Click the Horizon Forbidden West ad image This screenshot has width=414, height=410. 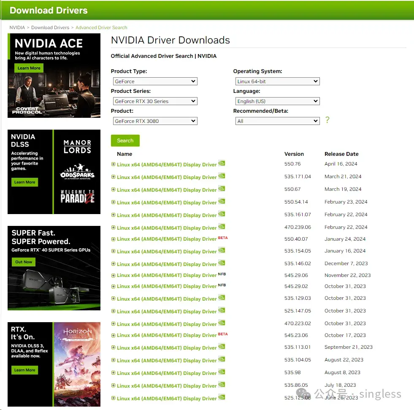pyautogui.click(x=77, y=364)
